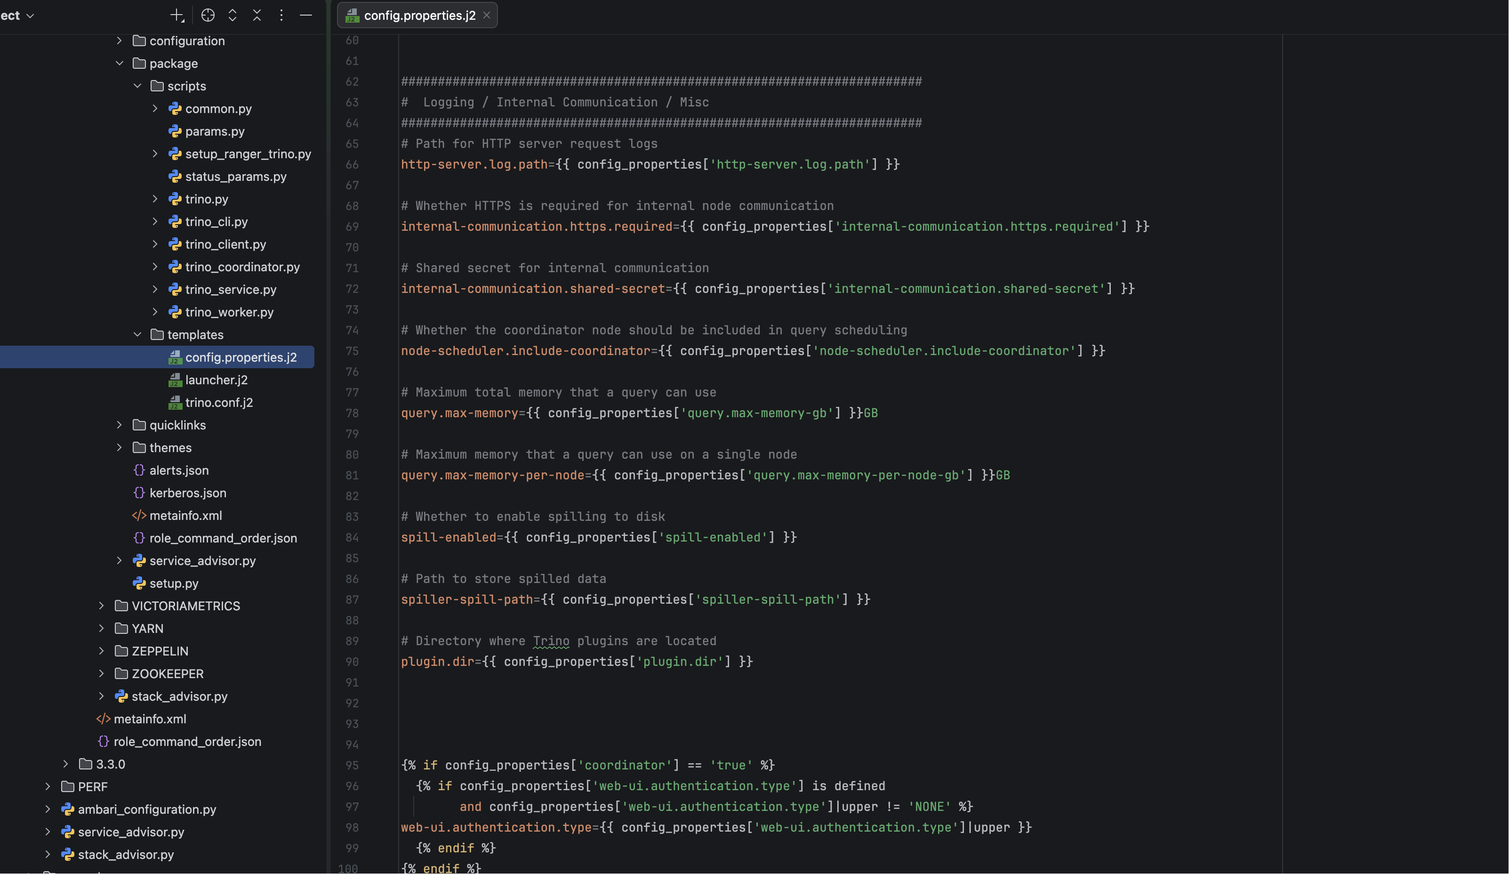
Task: Open launcher.j2 in the project tree
Action: (216, 380)
